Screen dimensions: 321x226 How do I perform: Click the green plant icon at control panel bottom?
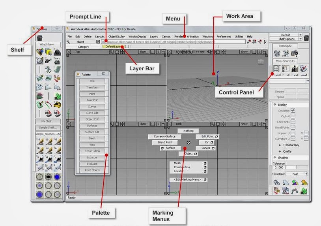[303, 191]
